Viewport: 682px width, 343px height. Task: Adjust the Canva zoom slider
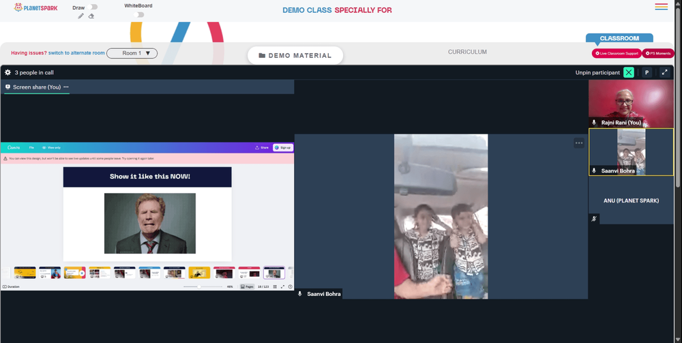point(203,287)
